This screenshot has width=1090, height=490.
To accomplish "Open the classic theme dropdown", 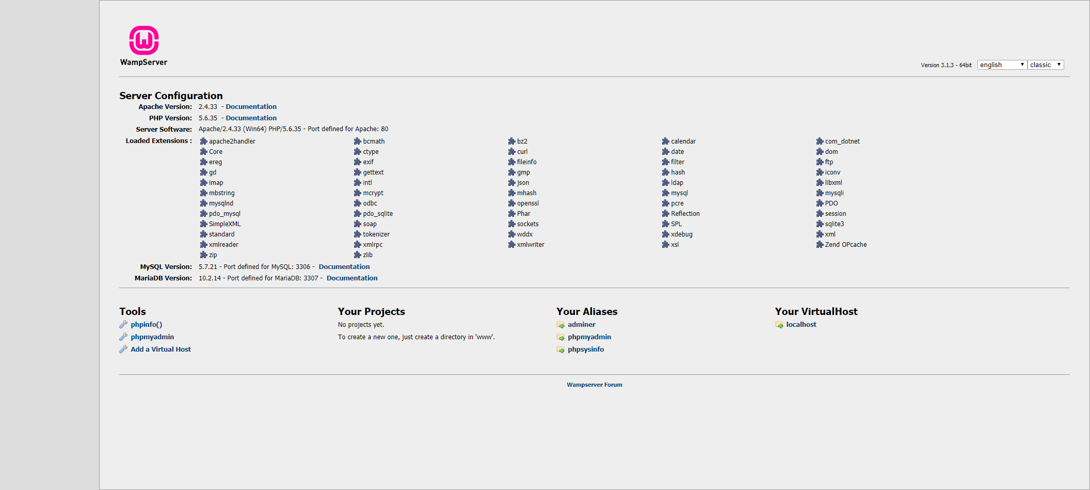I will 1046,65.
